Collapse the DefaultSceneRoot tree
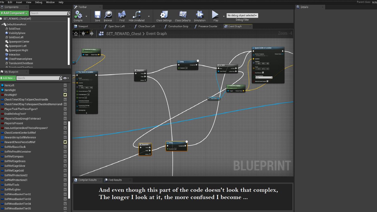 (2, 24)
